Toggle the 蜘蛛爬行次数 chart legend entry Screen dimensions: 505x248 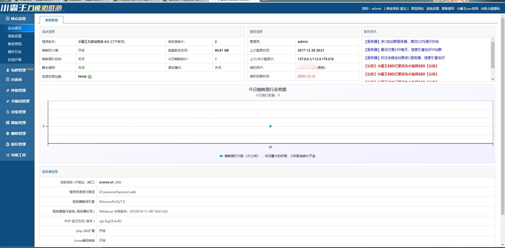click(x=267, y=156)
